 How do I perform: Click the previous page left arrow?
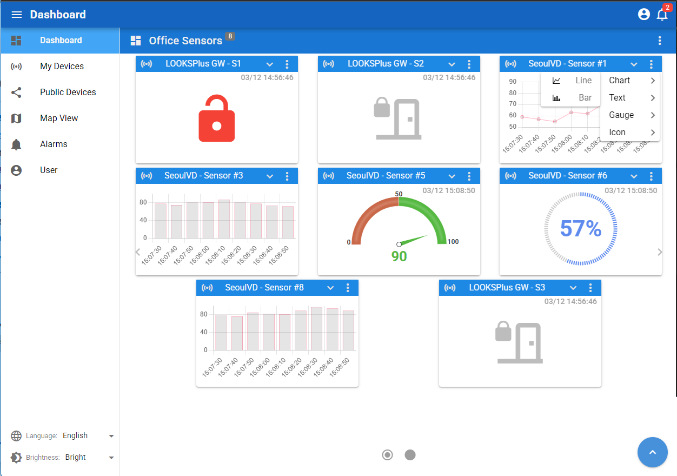coord(137,252)
